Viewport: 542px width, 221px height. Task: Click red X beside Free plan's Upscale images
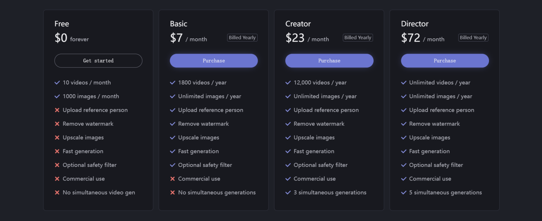(57, 138)
